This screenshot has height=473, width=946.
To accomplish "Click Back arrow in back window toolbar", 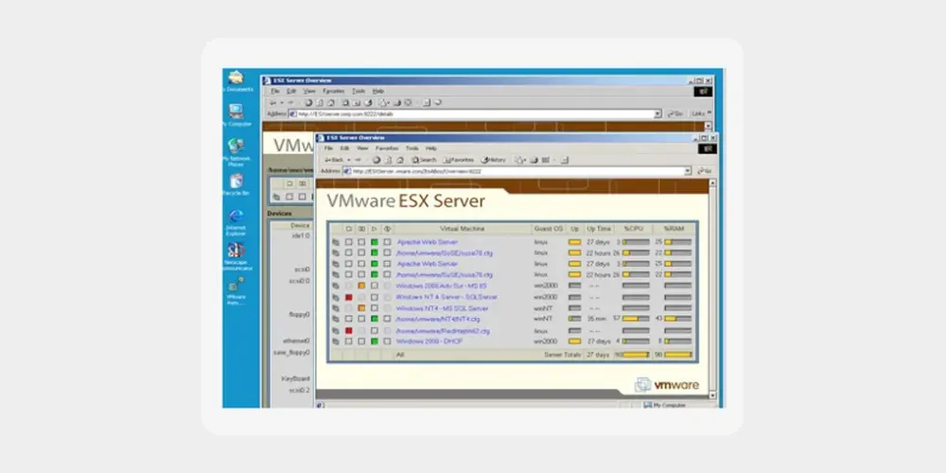I will 272,102.
